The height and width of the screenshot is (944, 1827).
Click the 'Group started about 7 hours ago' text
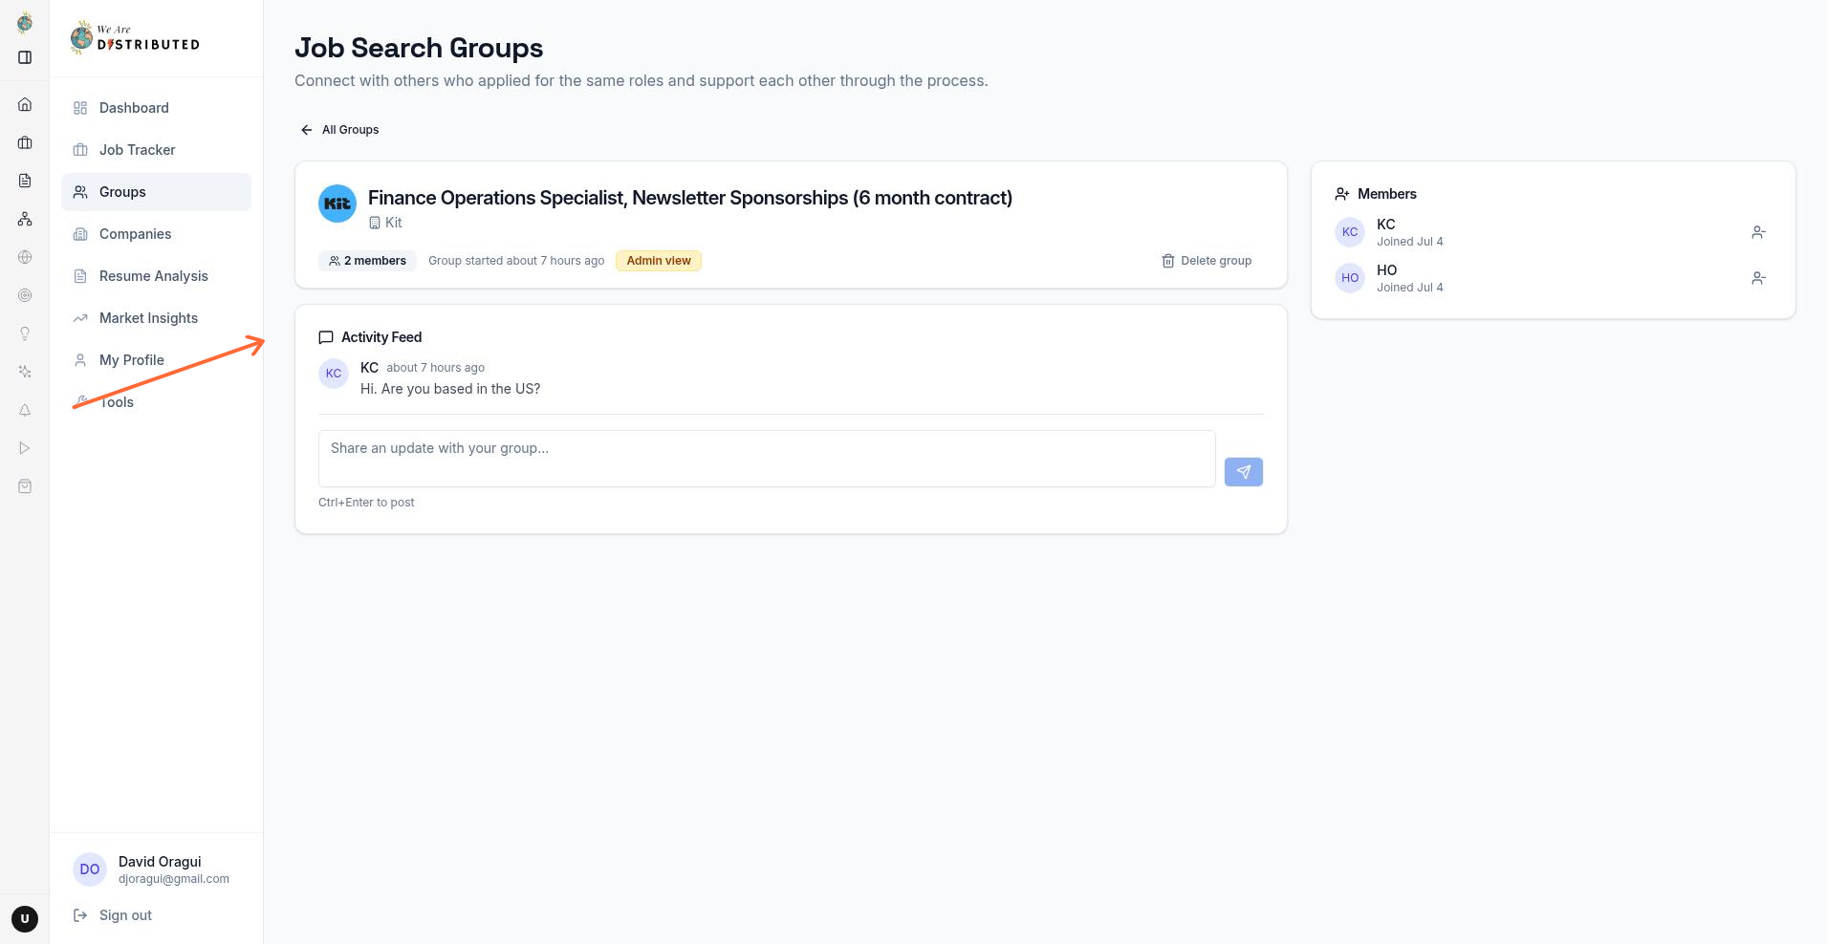[x=516, y=261]
